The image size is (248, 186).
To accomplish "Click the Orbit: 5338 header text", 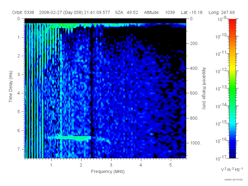I will tap(23, 12).
